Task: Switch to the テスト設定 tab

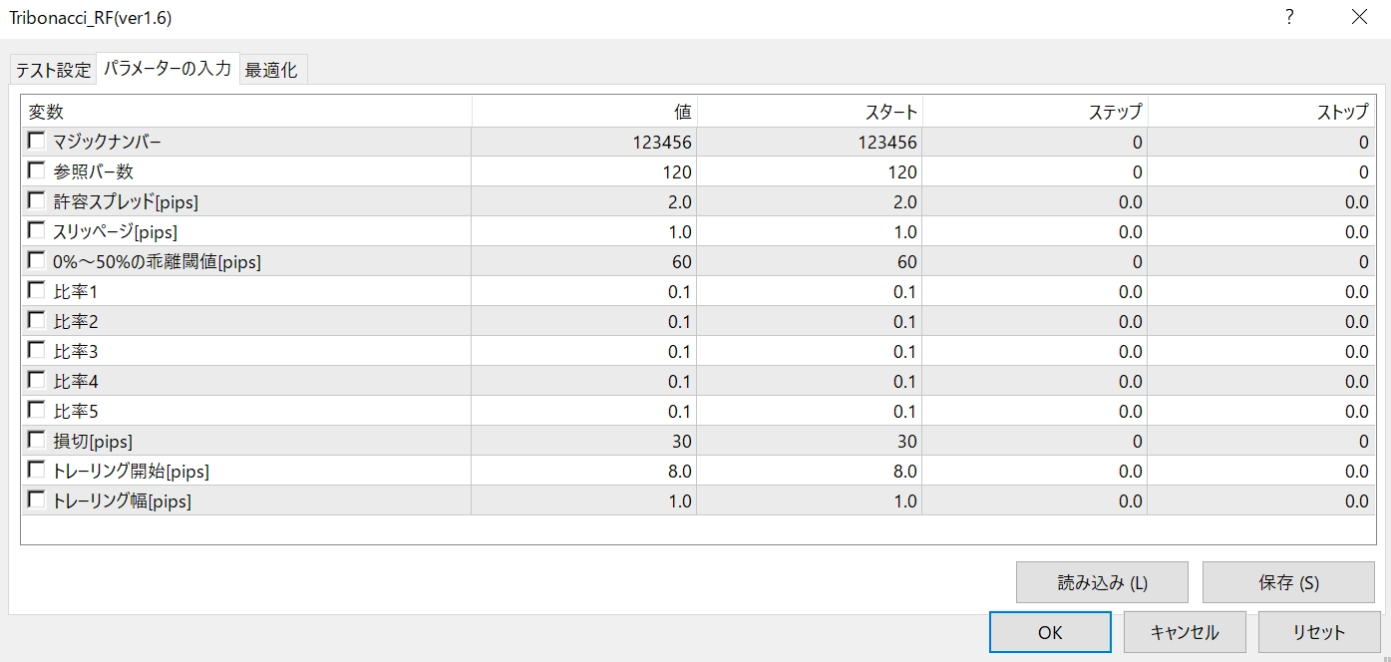Action: (53, 70)
